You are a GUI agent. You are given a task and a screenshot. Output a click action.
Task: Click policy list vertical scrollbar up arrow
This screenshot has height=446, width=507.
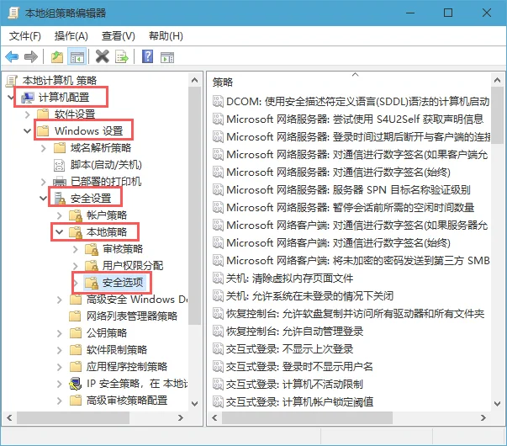click(x=498, y=80)
